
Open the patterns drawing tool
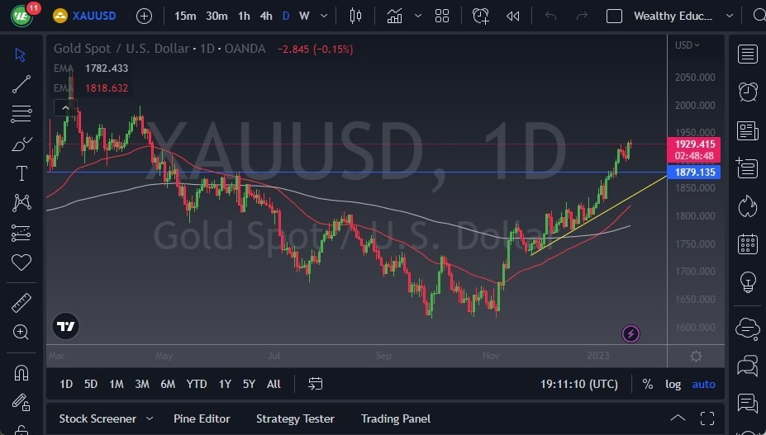[x=21, y=202]
